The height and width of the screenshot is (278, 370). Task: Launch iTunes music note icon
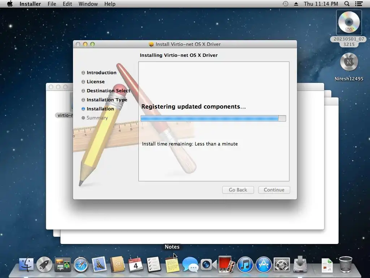(x=245, y=265)
